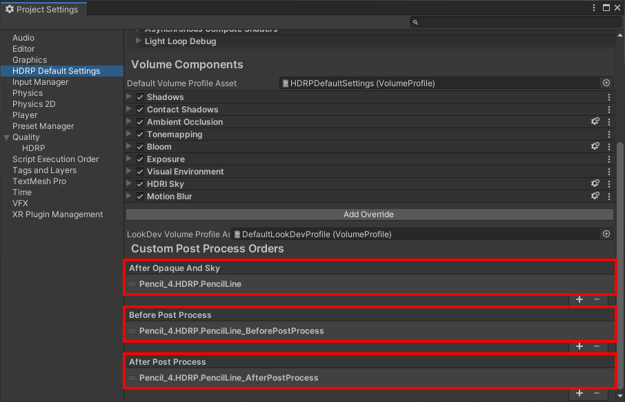Uncheck the Exposure override
Image resolution: width=625 pixels, height=402 pixels.
[x=140, y=159]
